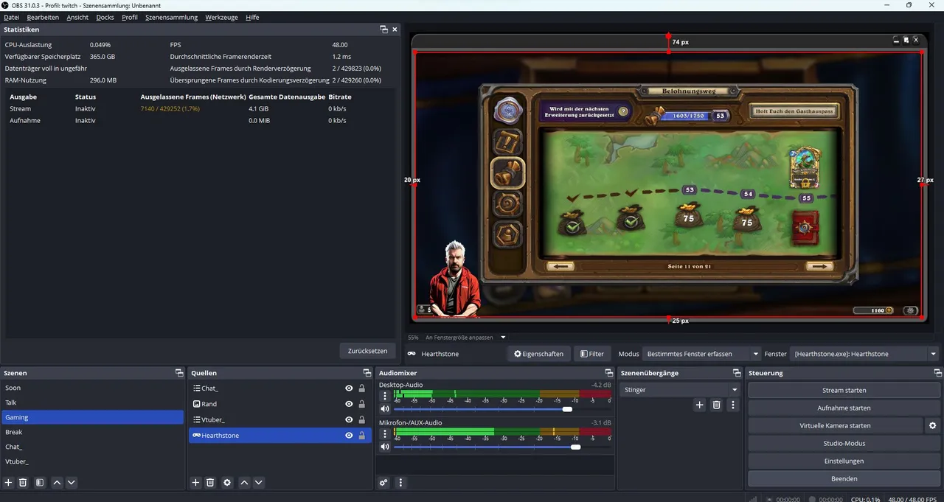
Task: Toggle lock on Chat_ source
Action: [361, 388]
